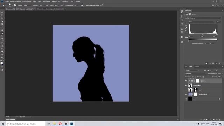Open search icon at top right

pos(213,5)
